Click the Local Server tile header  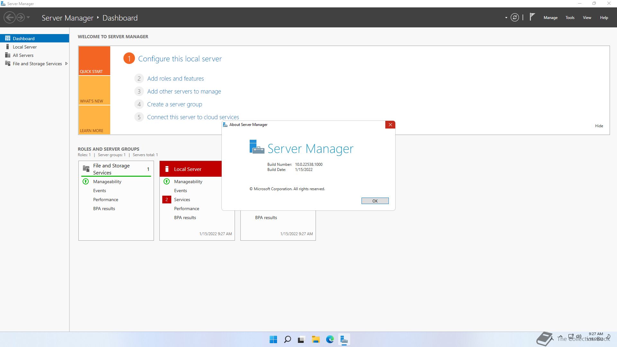pyautogui.click(x=191, y=169)
